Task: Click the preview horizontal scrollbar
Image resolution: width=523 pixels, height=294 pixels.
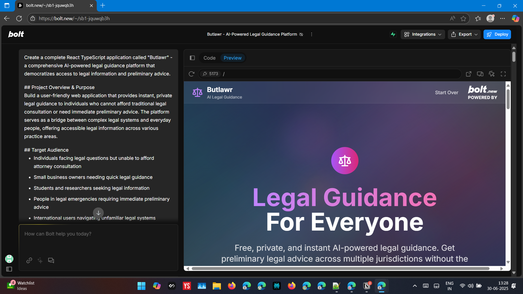Action: (x=340, y=269)
